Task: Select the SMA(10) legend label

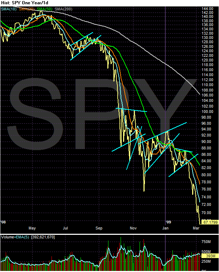Action: 9,9
